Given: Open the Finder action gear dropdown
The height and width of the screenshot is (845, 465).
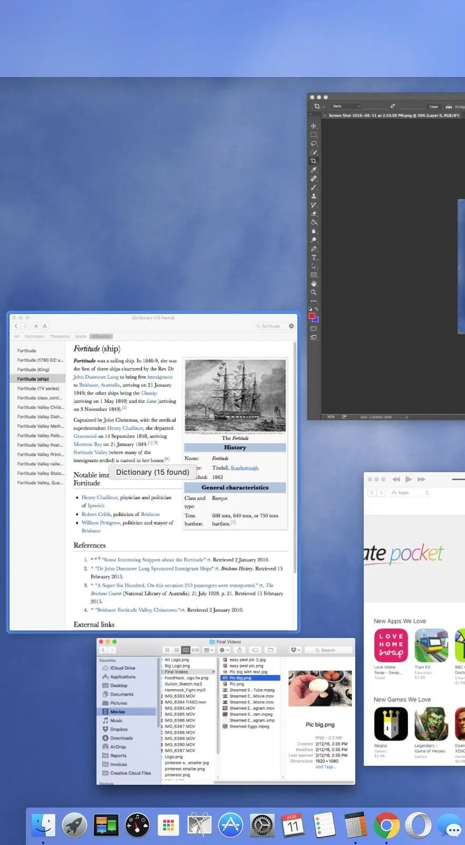Looking at the screenshot, I should click(x=225, y=650).
